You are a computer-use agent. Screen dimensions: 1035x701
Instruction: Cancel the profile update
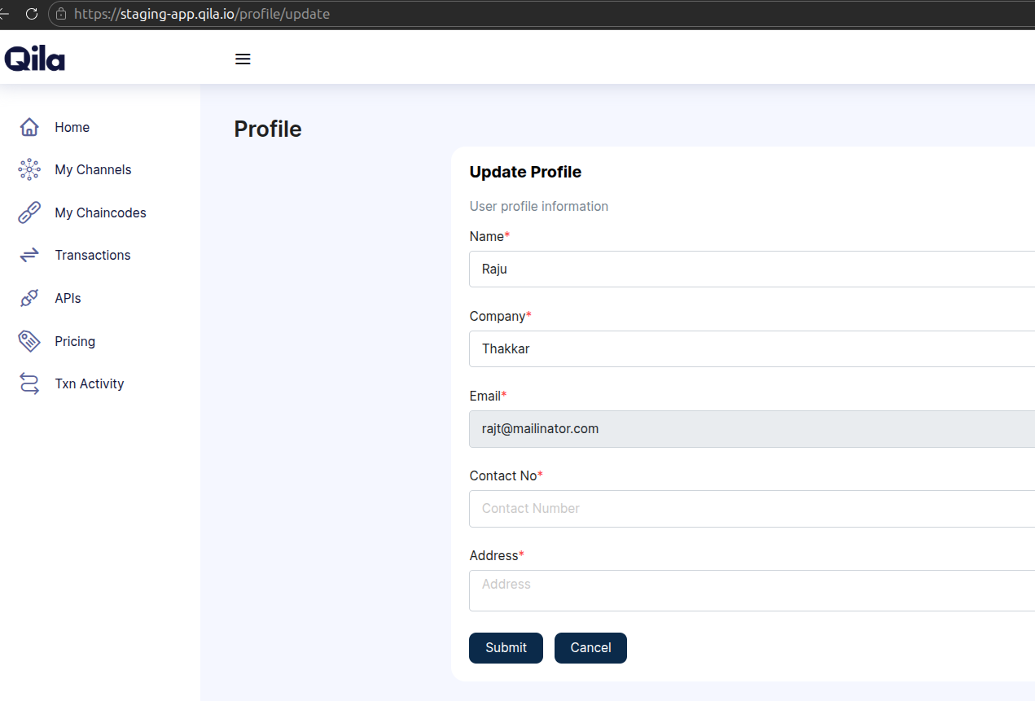(x=590, y=647)
